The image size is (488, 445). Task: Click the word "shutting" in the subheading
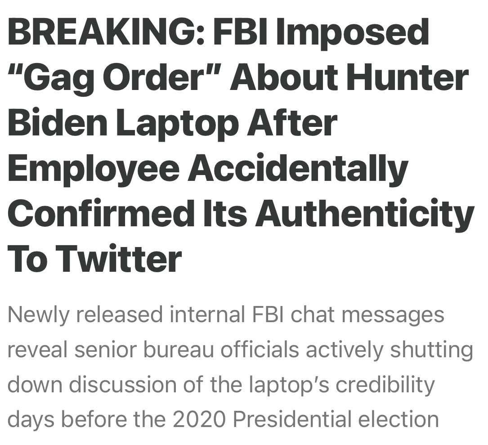pyautogui.click(x=431, y=350)
